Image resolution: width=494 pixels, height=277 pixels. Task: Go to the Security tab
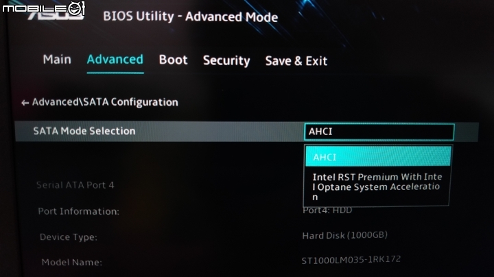[226, 61]
